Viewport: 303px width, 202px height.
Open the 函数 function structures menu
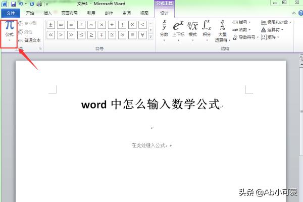(x=241, y=30)
